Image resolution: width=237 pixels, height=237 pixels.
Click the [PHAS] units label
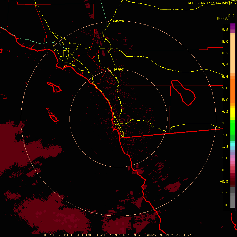[223, 18]
